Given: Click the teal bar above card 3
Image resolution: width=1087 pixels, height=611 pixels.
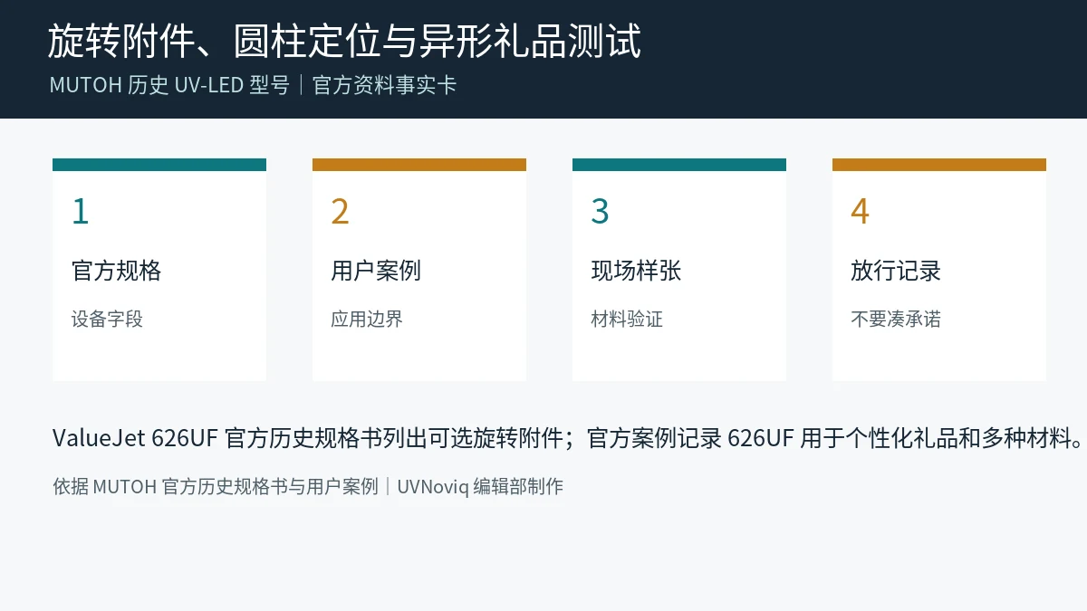Looking at the screenshot, I should [x=679, y=165].
